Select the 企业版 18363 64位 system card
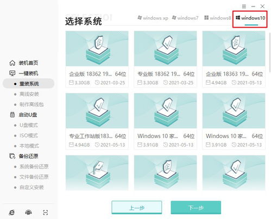 [234, 59]
